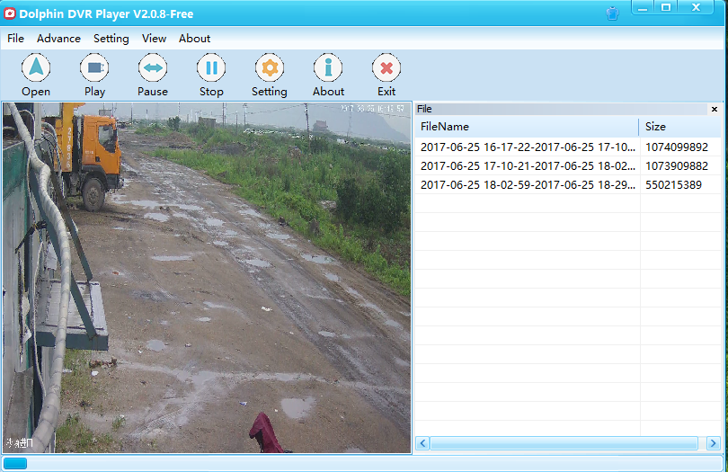
Task: Click the Open toolbar icon
Action: [x=36, y=68]
